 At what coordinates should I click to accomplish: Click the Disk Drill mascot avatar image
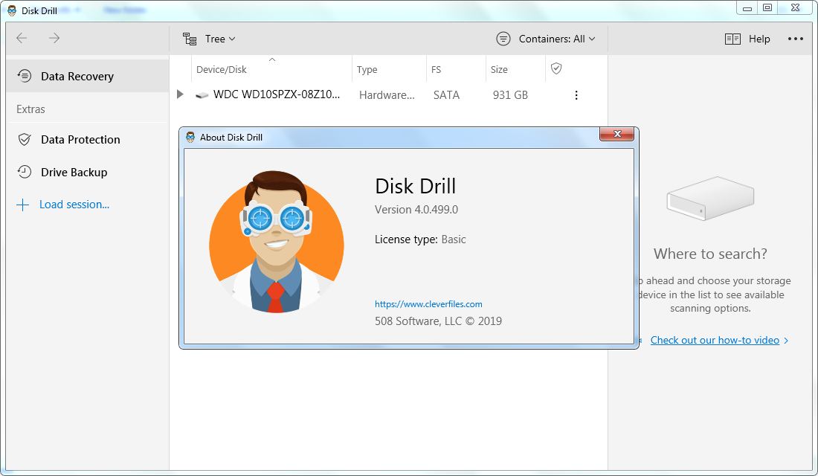pos(276,243)
